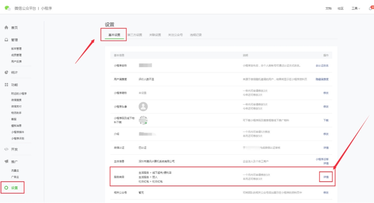Click the WeChat logo icon at top left
This screenshot has height=203, width=374.
point(7,8)
